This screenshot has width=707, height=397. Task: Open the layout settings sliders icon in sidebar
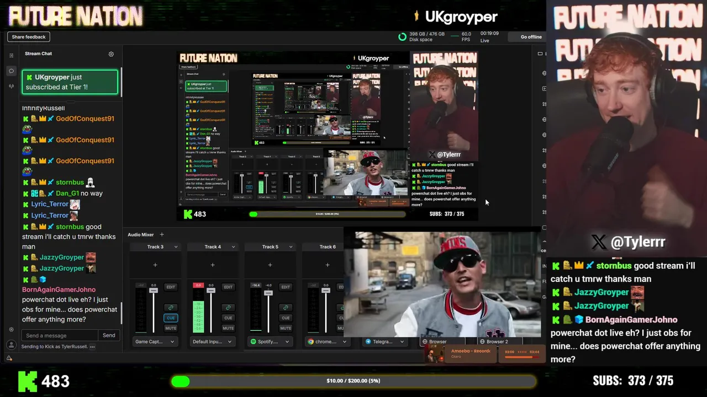coord(11,55)
